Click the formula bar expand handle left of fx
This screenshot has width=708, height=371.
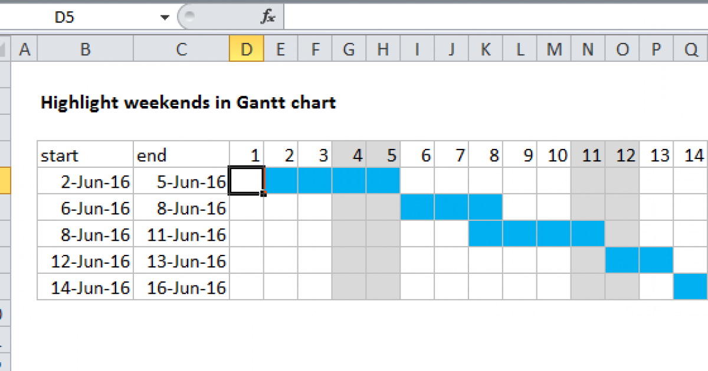coord(188,18)
